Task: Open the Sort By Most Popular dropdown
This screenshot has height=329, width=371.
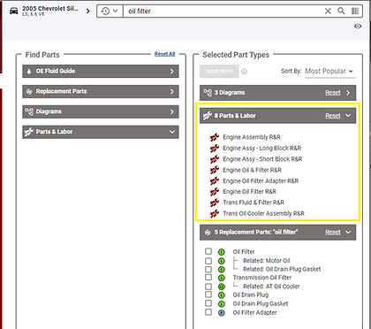Action: [x=329, y=72]
